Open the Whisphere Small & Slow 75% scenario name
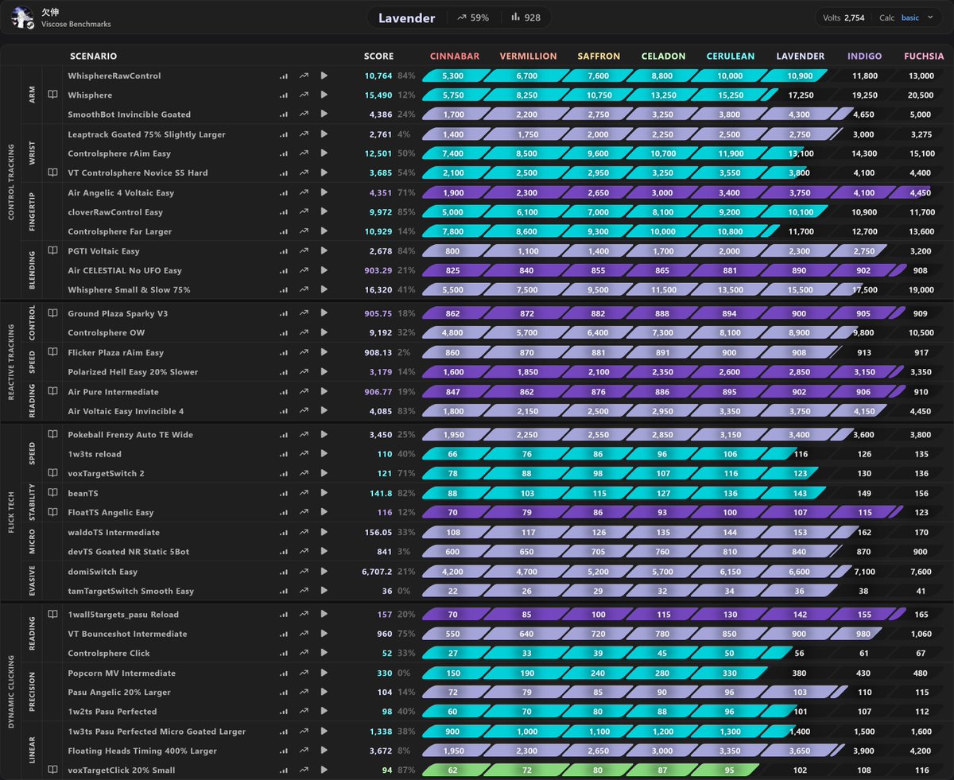The height and width of the screenshot is (780, 954). [x=129, y=290]
